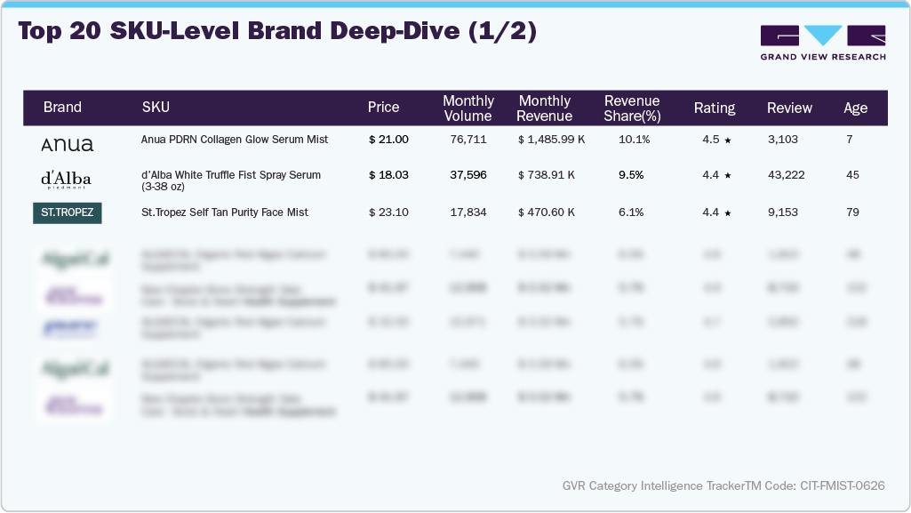Select the Rating column header

pos(715,108)
